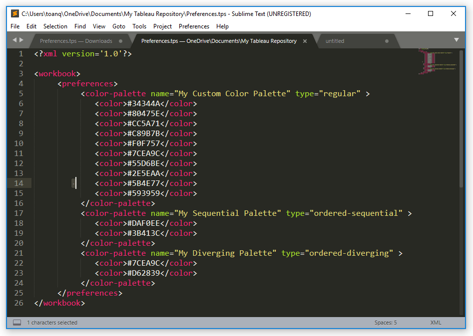Toggle the side bar panel icon in status bar

point(17,323)
